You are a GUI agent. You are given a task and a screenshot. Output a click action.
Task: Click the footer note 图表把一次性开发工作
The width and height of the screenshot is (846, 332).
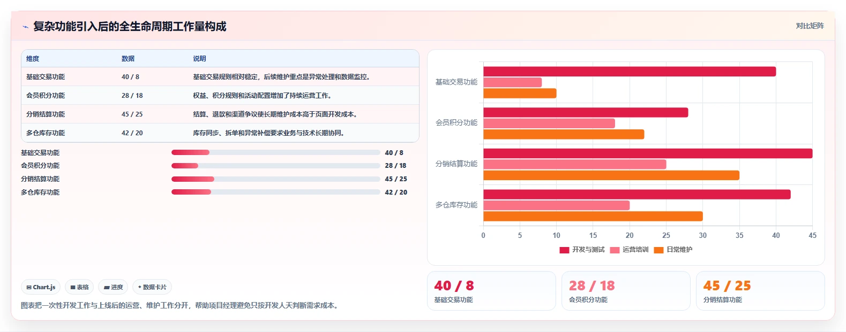click(181, 306)
